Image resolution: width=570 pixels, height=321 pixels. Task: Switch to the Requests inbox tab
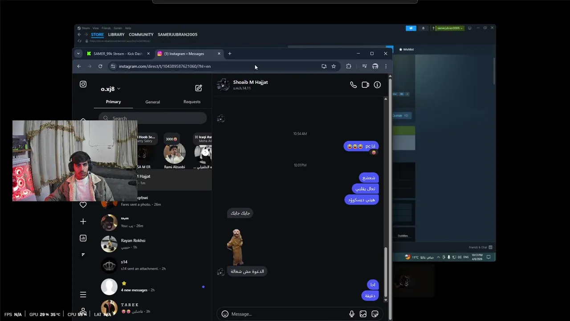click(x=192, y=102)
